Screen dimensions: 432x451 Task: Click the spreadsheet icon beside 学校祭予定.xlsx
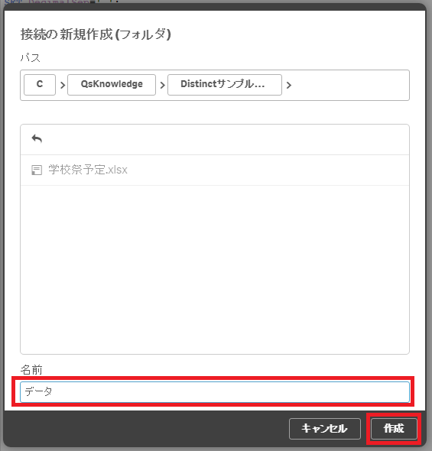click(x=37, y=170)
